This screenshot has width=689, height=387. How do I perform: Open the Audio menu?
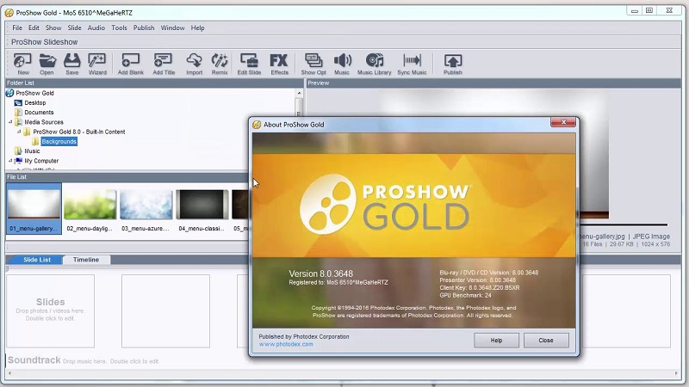click(96, 28)
